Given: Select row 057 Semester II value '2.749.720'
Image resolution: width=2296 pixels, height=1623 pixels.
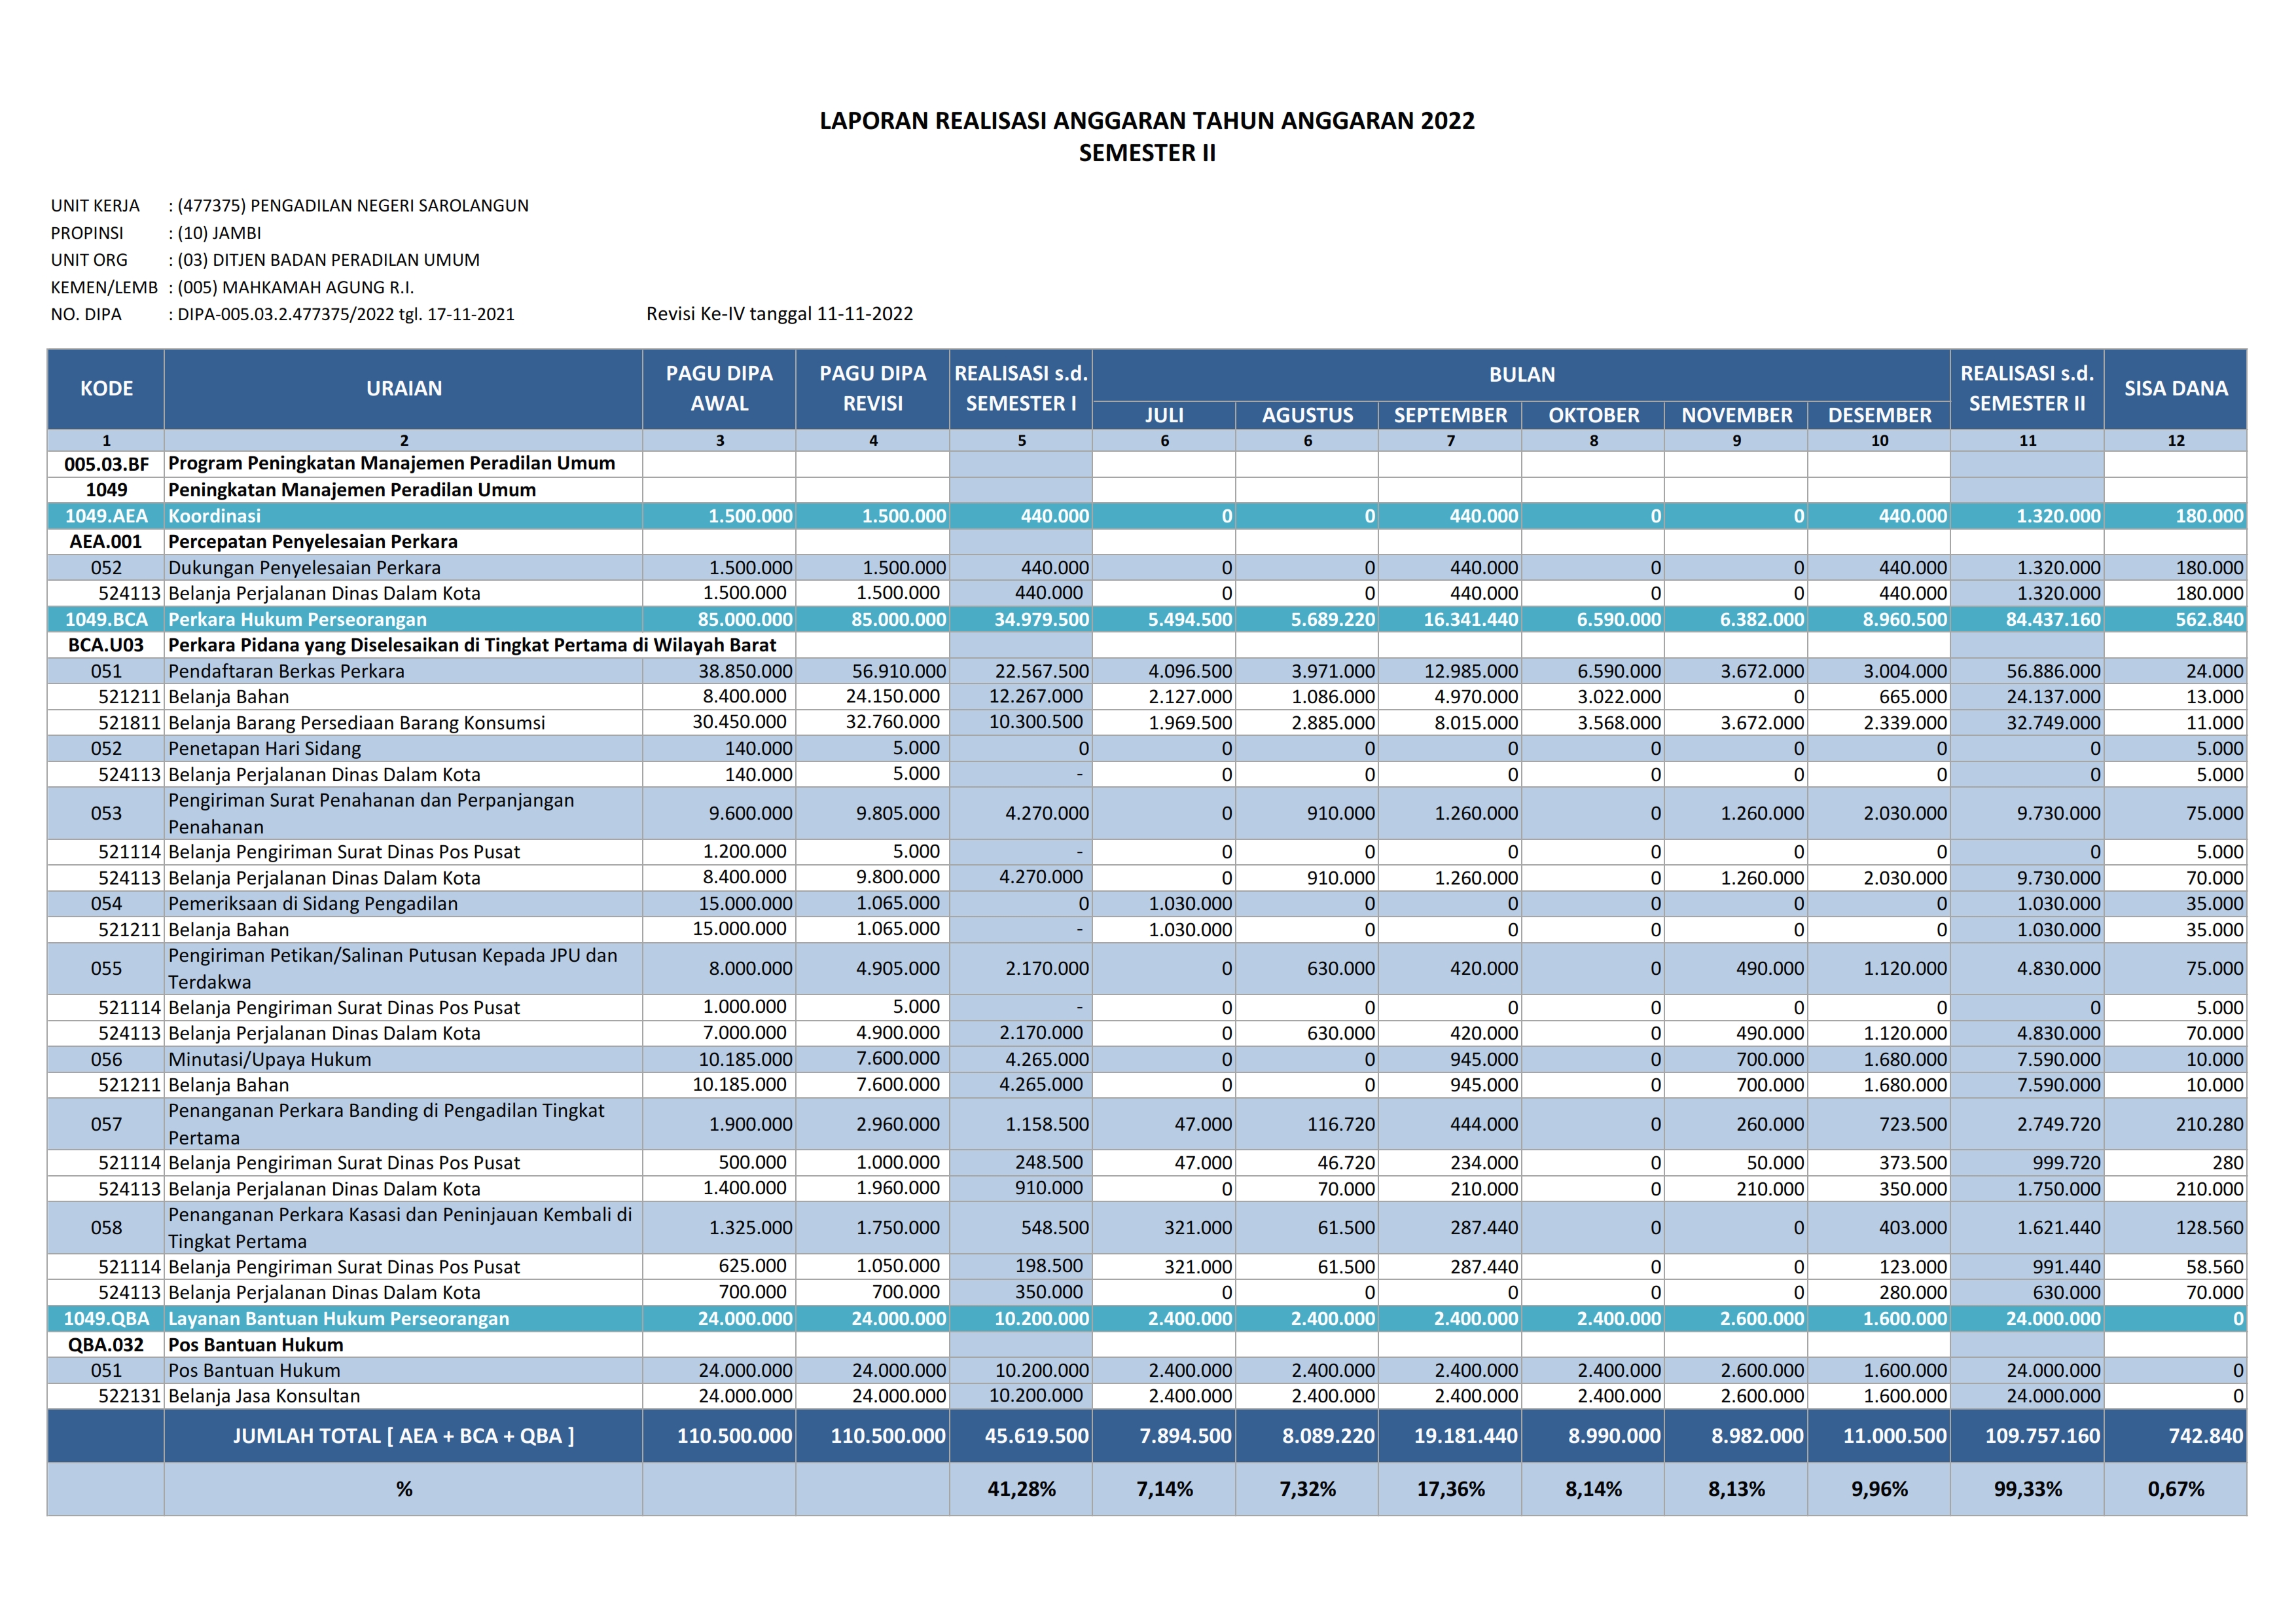Looking at the screenshot, I should click(2058, 1124).
